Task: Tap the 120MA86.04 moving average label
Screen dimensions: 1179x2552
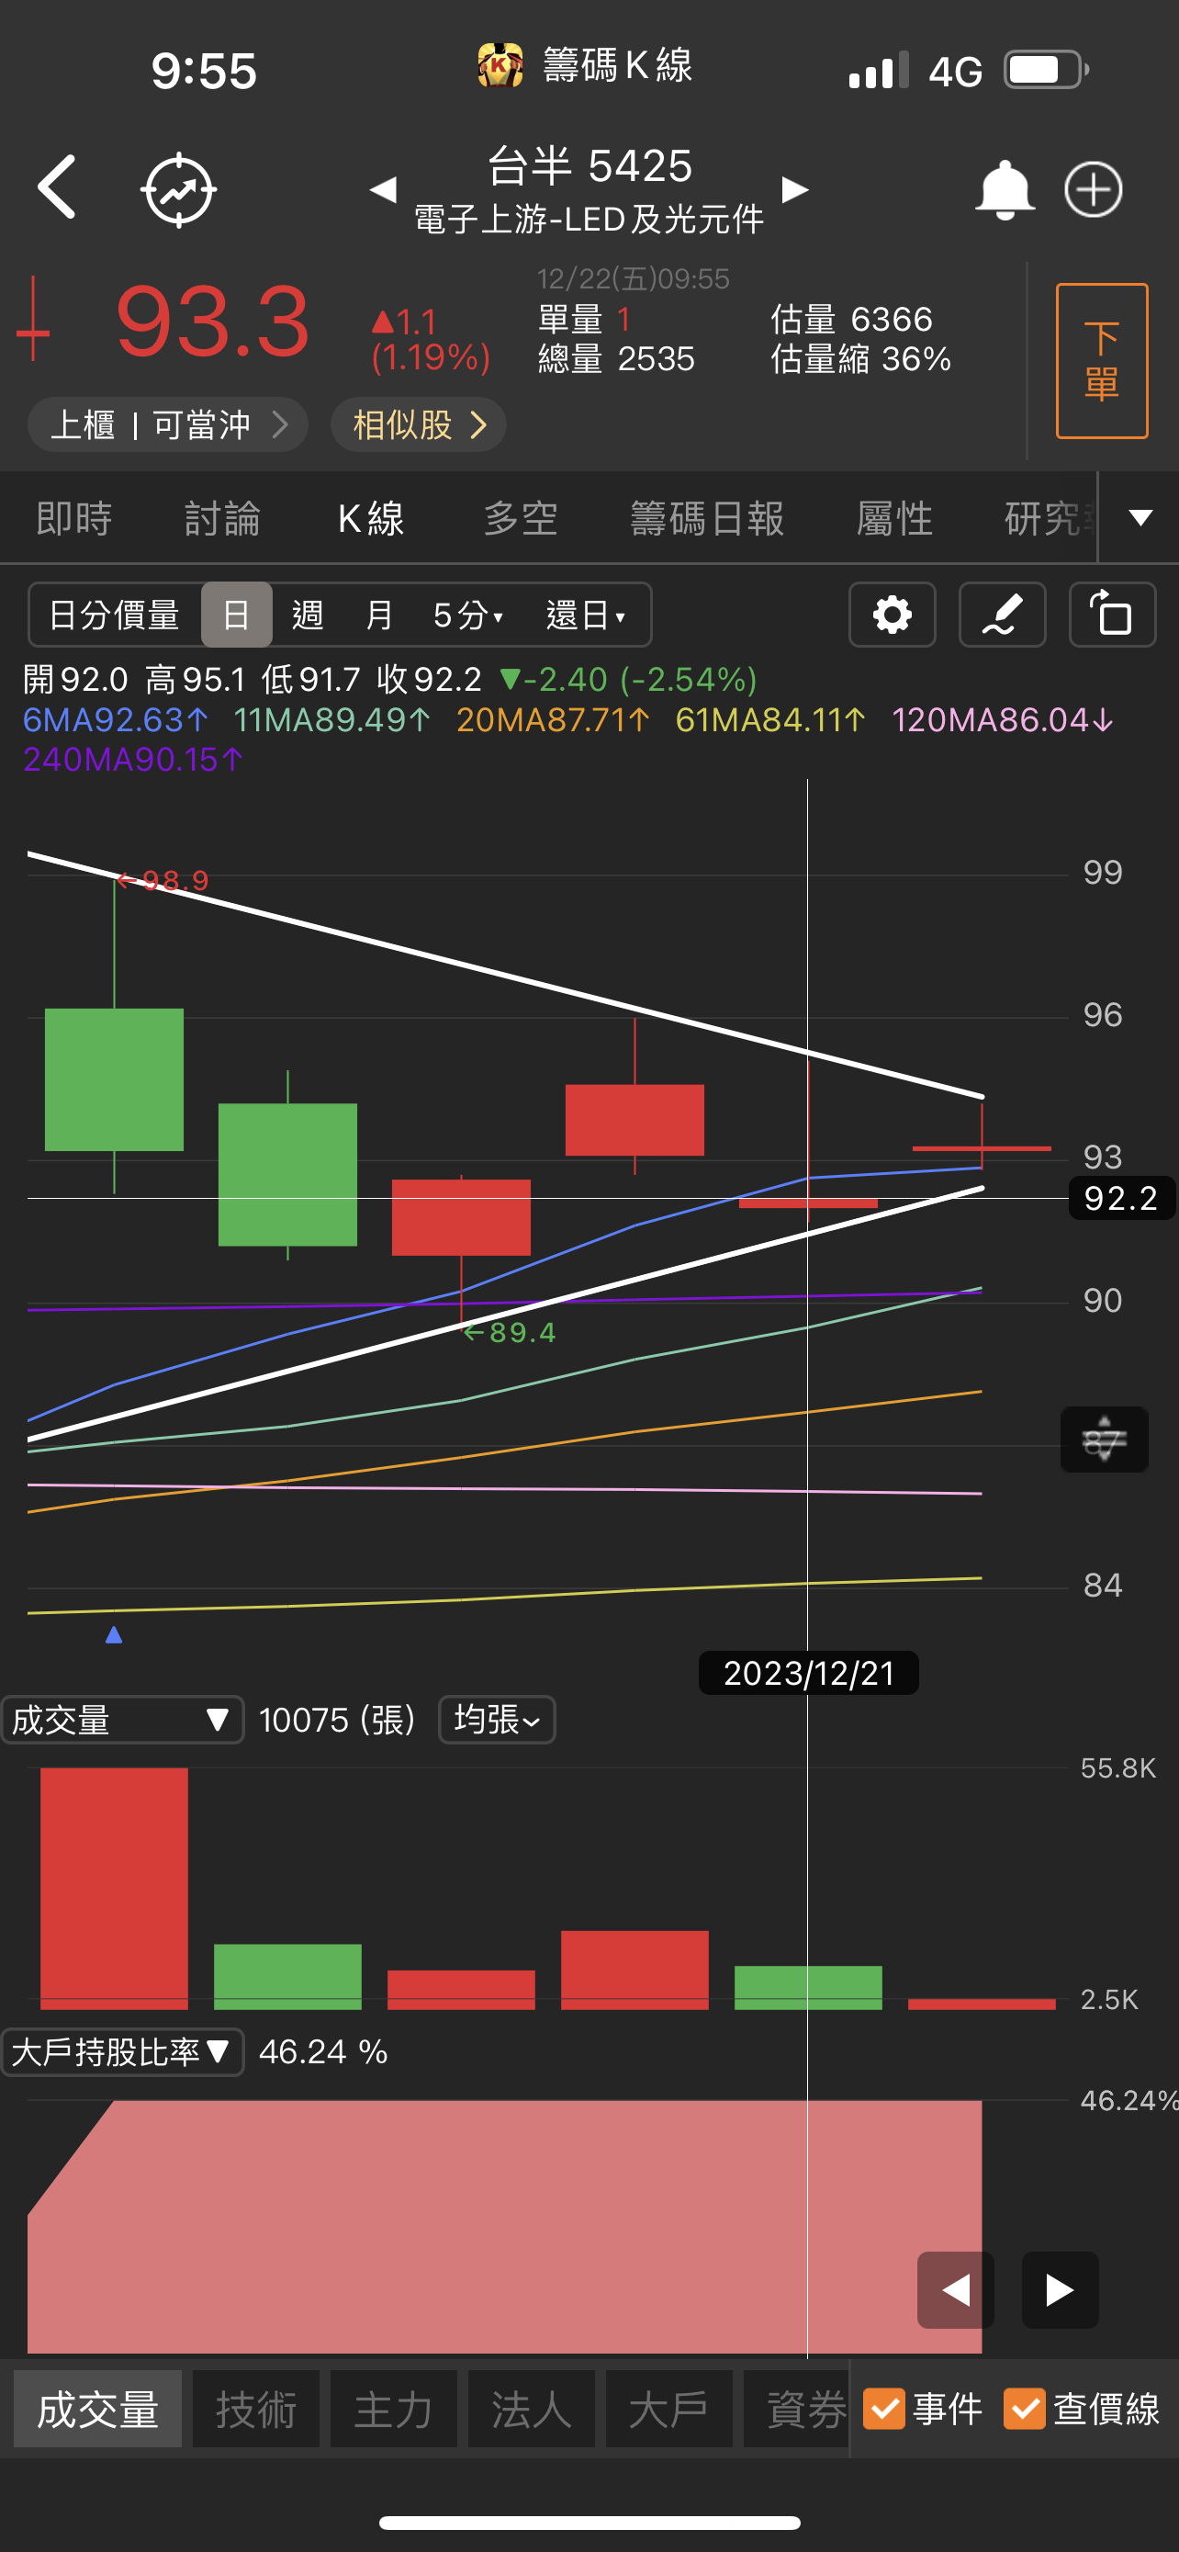Action: pyautogui.click(x=1003, y=720)
